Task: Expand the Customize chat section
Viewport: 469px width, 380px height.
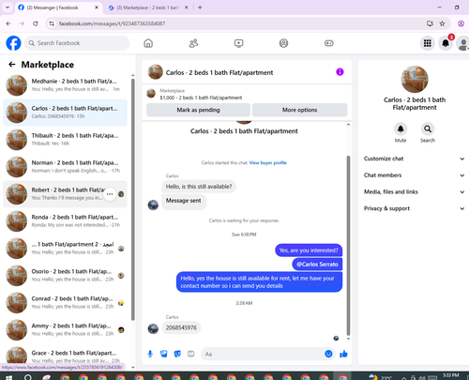Action: [414, 159]
